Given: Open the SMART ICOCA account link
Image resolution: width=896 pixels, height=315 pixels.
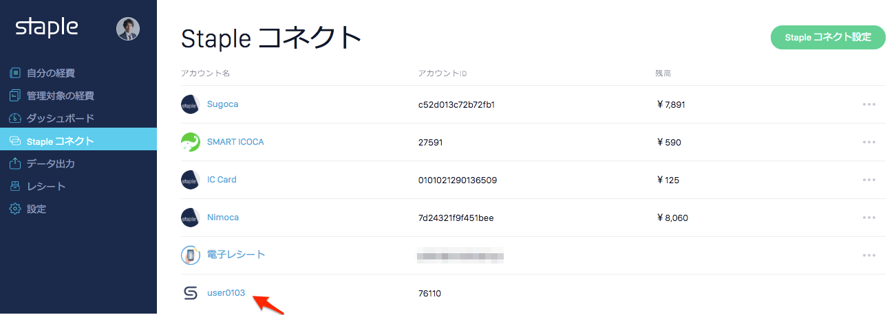Looking at the screenshot, I should coord(235,142).
